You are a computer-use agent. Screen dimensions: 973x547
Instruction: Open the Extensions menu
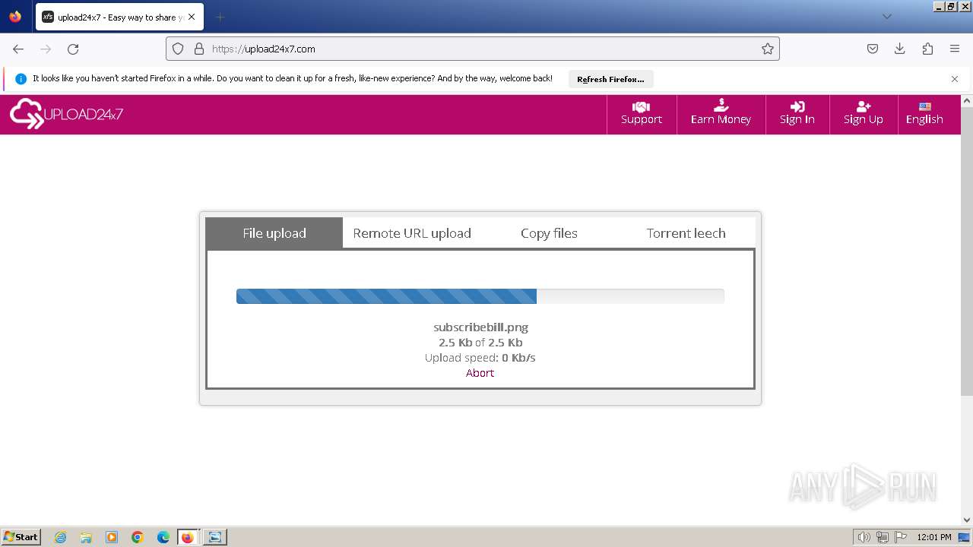click(x=927, y=49)
